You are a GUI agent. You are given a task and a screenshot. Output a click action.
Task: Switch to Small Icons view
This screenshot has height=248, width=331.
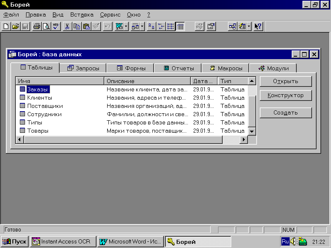161,26
